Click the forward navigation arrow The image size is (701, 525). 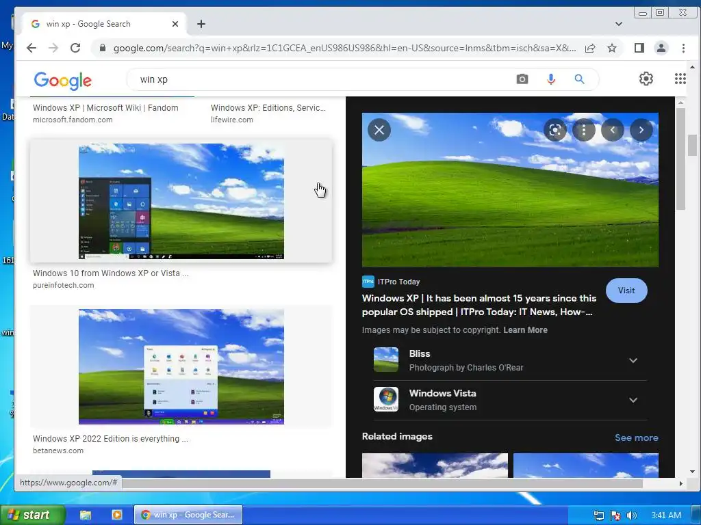[53, 48]
